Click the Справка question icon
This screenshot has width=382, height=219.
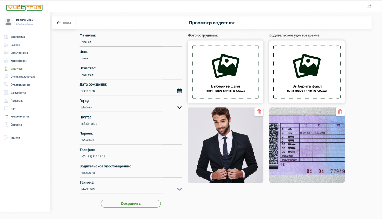[x=6, y=125]
